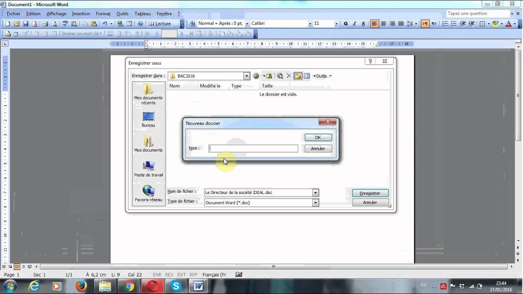Go to Bureau in the places bar

pos(148,120)
